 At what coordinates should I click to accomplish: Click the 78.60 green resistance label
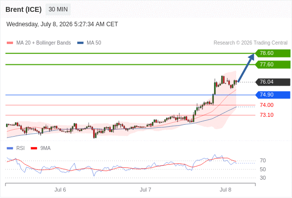coord(273,53)
